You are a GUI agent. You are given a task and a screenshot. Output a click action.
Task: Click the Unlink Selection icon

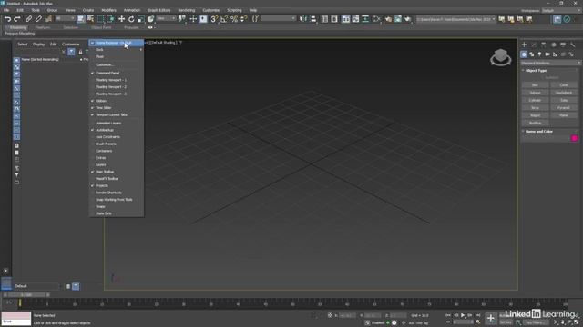[38, 19]
